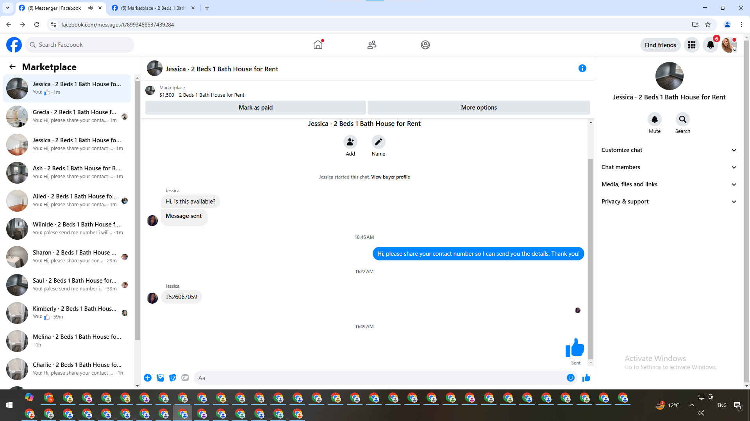Add people to the chat
The height and width of the screenshot is (421, 750).
(x=350, y=142)
